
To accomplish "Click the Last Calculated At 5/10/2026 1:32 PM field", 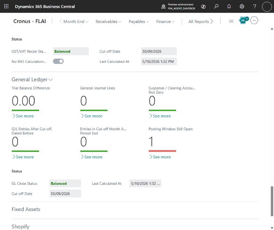I will [x=159, y=61].
